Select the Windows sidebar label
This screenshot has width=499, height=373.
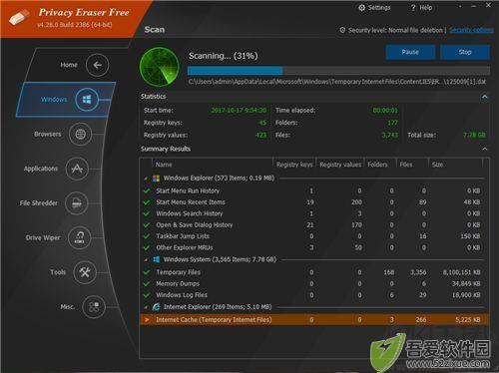pyautogui.click(x=54, y=100)
